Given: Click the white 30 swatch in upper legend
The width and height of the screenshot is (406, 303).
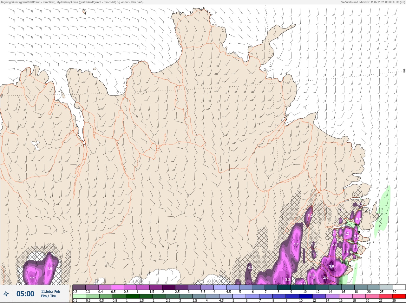Looking at the screenshot, I should 399,288.
